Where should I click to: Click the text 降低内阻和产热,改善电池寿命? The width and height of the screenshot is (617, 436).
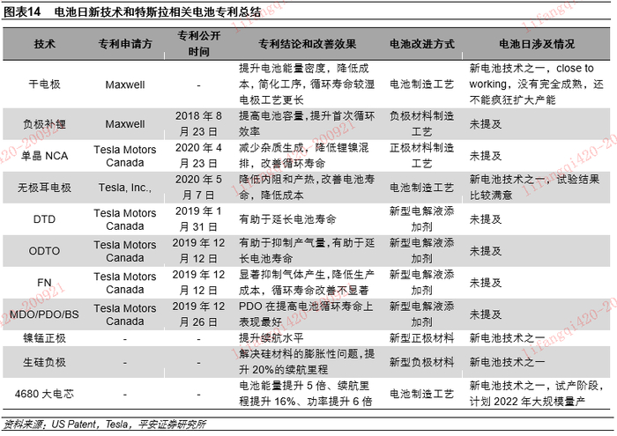coord(307,188)
